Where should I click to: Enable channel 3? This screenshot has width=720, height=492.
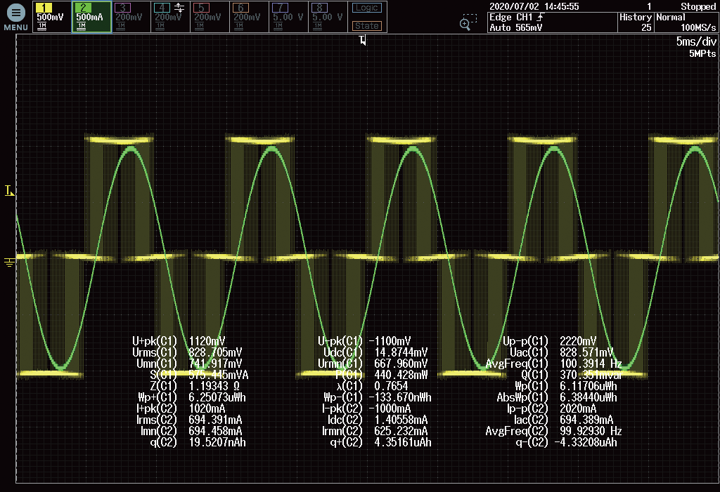pyautogui.click(x=131, y=17)
